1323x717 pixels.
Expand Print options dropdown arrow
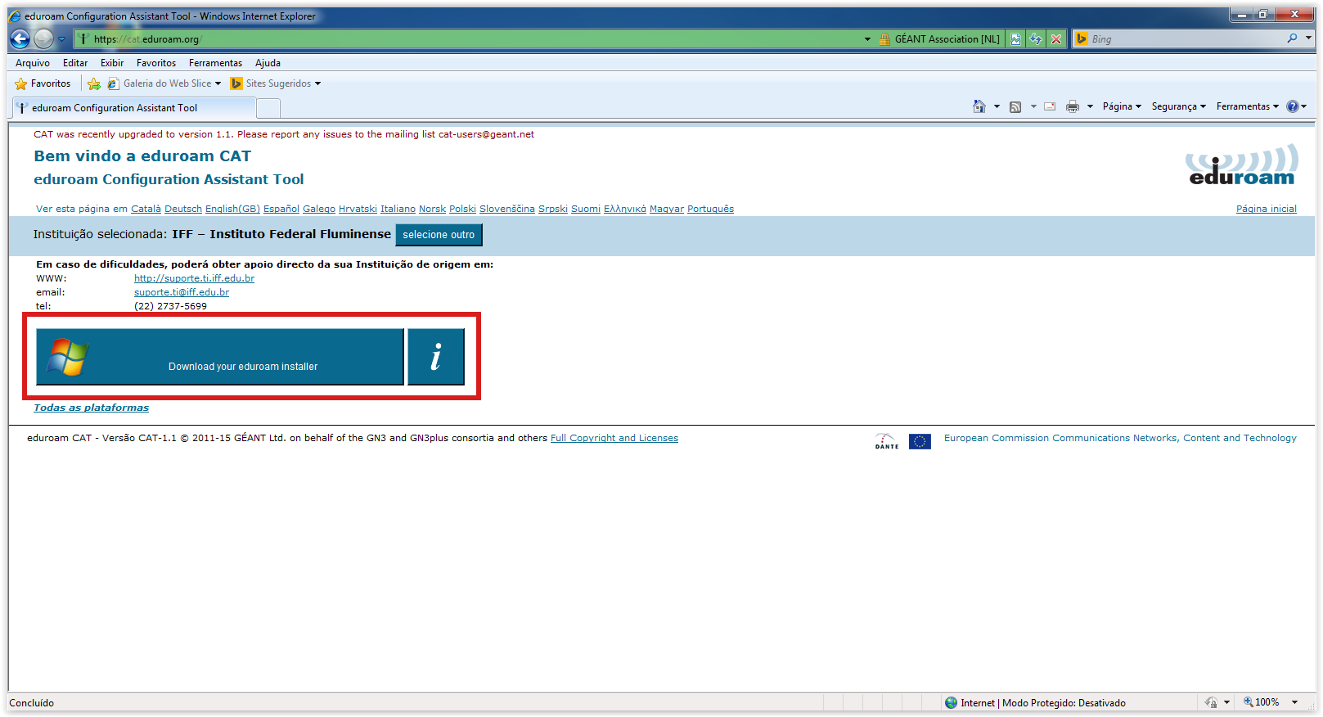point(1090,106)
